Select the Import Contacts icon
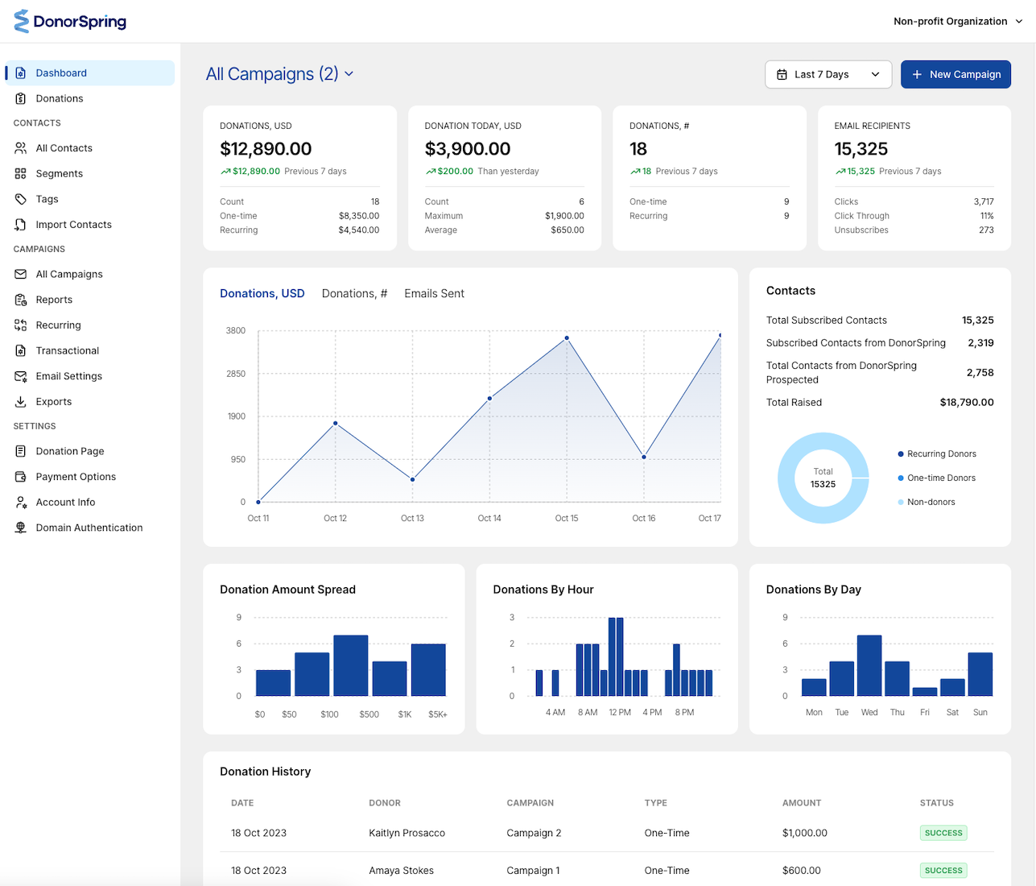 [x=21, y=225]
